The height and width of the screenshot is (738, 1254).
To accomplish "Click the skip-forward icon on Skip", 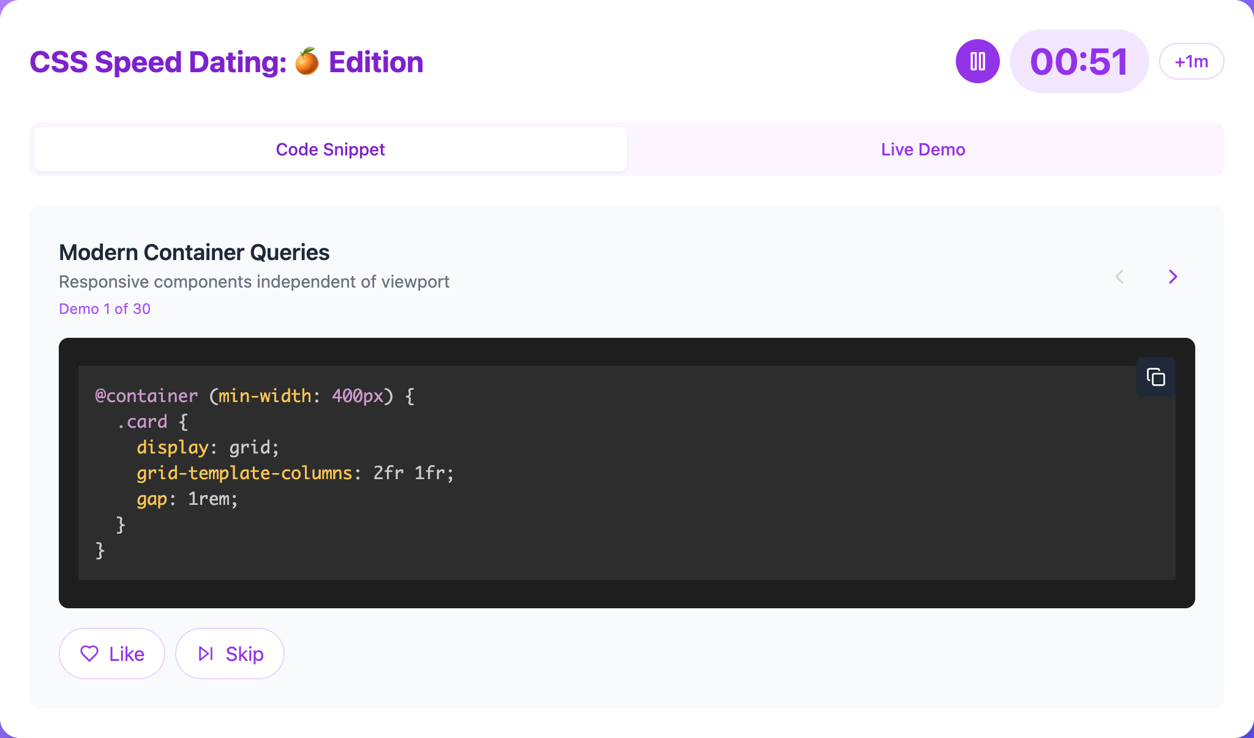I will point(206,654).
